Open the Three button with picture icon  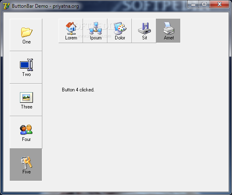coord(26,100)
